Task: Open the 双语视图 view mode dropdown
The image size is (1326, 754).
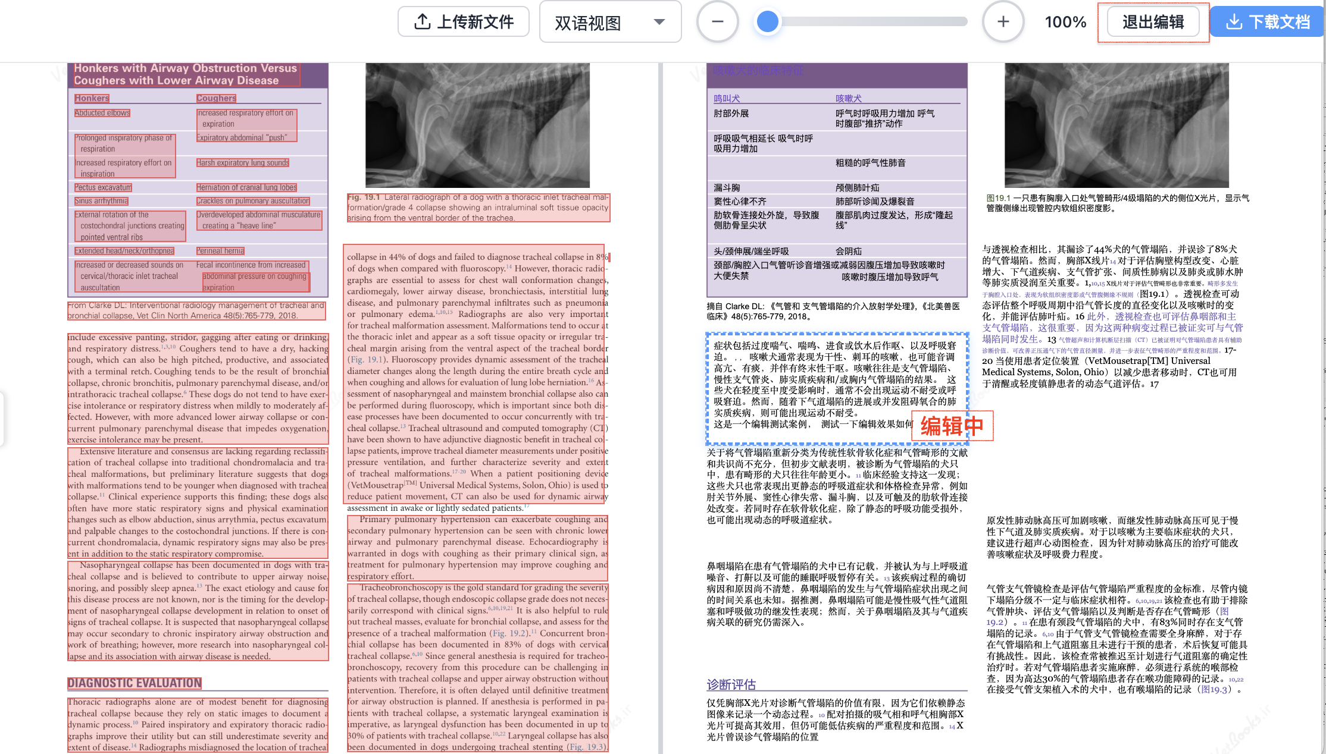Action: point(610,23)
